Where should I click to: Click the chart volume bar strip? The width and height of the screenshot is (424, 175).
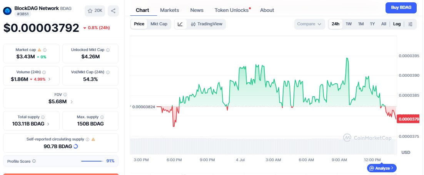click(x=264, y=147)
